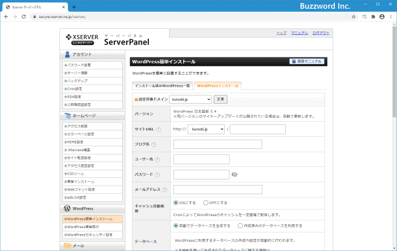Viewport: 397px width, 251px height.
Task: Click the toolbar icon left of extensions
Action: (x=364, y=17)
